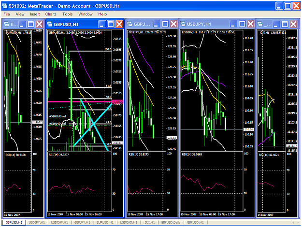
Task: Click the 15 Nov 09:00 time label in USDJPY chart
Action: tap(208, 214)
